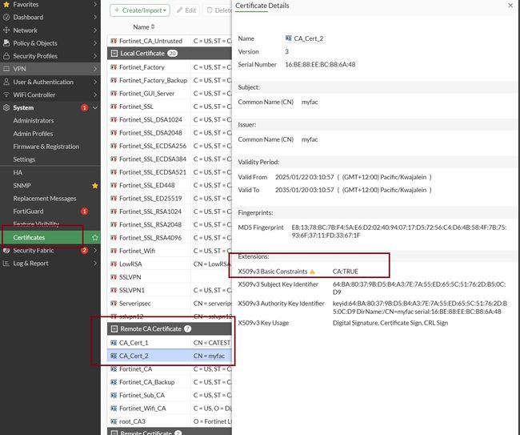Click the CA_Cert_2 row CA icon
520x435 pixels.
tap(114, 356)
